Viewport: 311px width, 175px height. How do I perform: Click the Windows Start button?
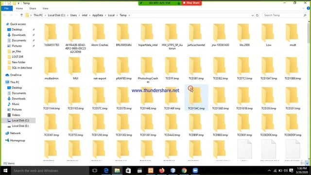[5, 171]
